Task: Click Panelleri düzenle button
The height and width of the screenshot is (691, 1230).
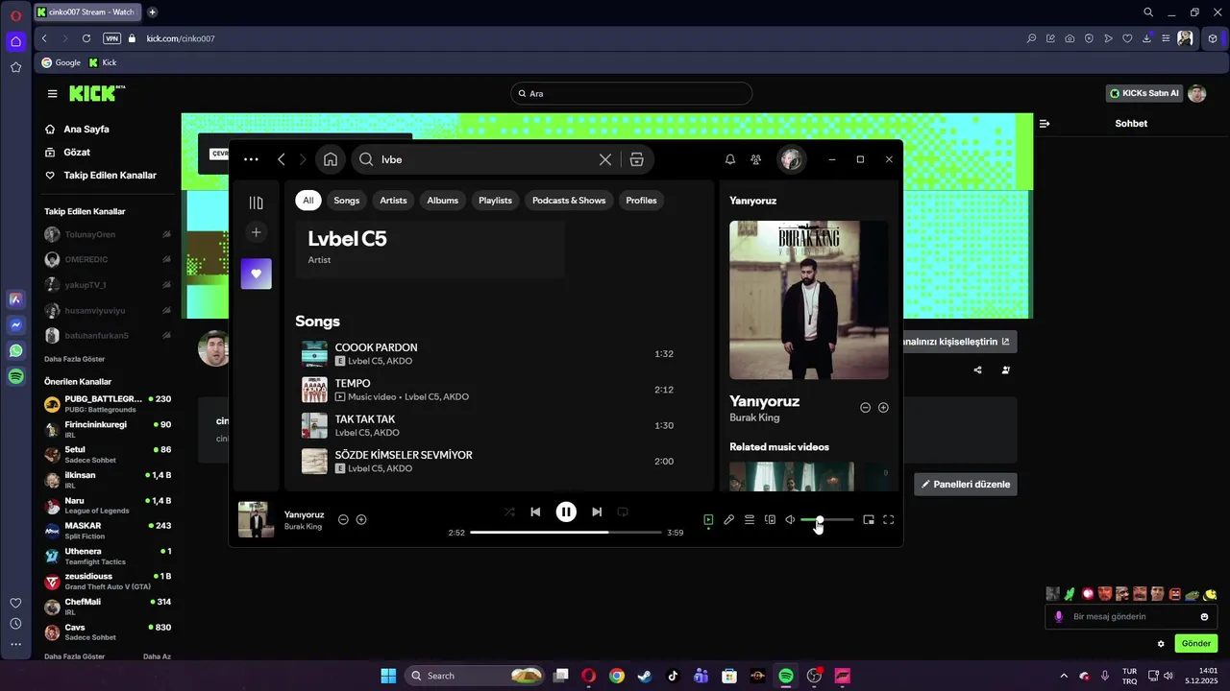Action: pos(966,485)
